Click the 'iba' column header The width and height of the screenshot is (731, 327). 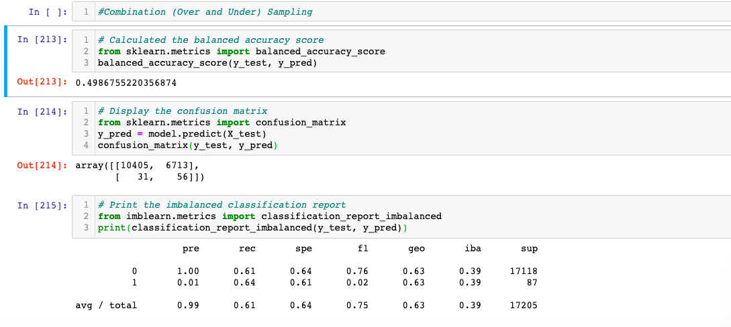(473, 249)
